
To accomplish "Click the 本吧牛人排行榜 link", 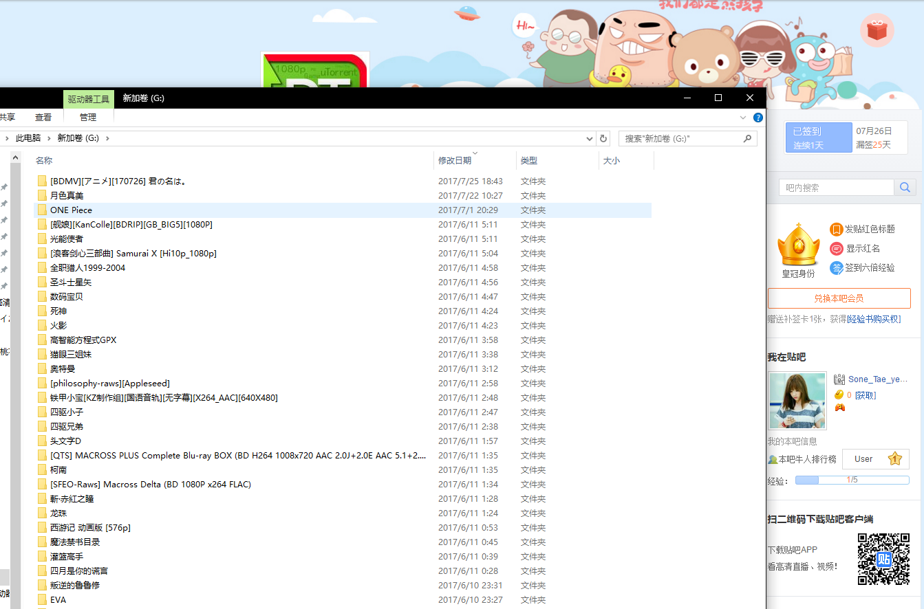I will [807, 459].
